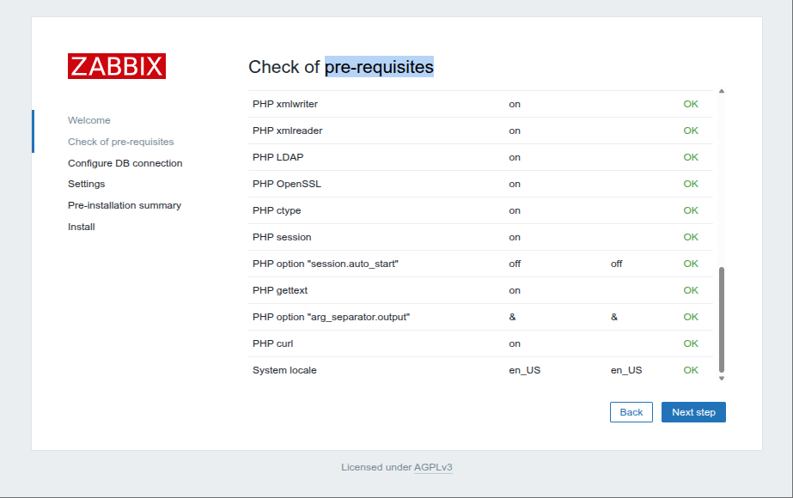Click the ZABBIX logo

coord(117,66)
